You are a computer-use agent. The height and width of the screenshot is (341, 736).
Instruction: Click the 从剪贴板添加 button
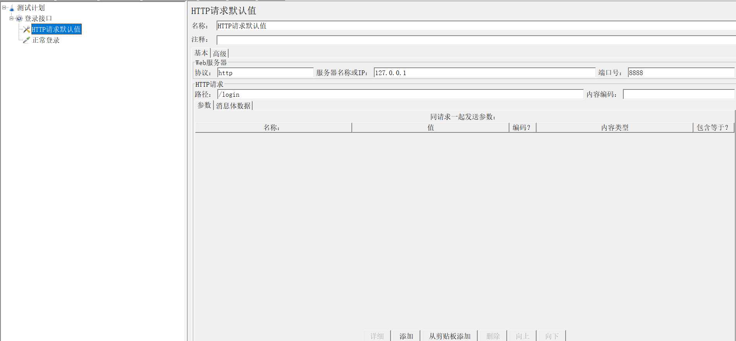tap(449, 336)
